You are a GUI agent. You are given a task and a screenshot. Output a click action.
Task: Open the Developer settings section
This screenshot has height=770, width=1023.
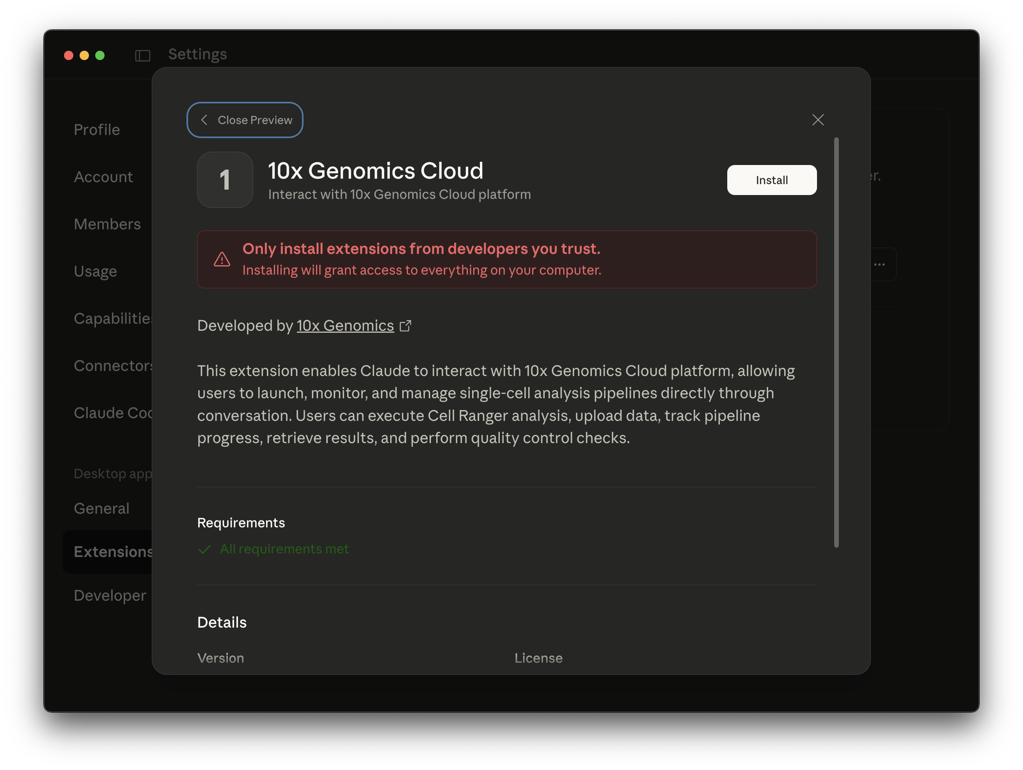click(110, 596)
